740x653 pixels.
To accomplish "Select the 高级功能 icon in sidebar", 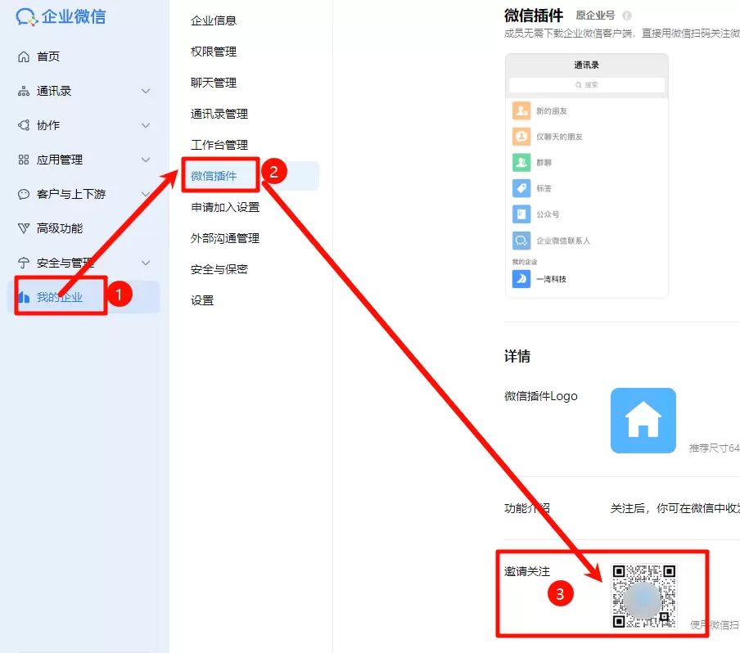I will click(22, 227).
